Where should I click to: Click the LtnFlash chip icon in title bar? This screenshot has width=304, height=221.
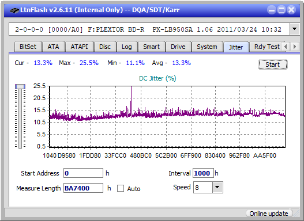click(x=14, y=10)
